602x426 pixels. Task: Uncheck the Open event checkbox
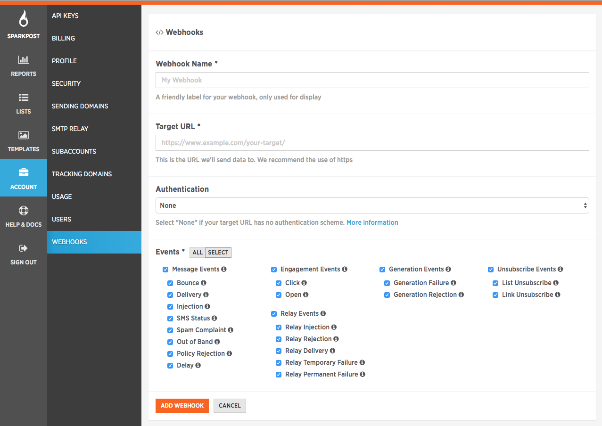(279, 295)
